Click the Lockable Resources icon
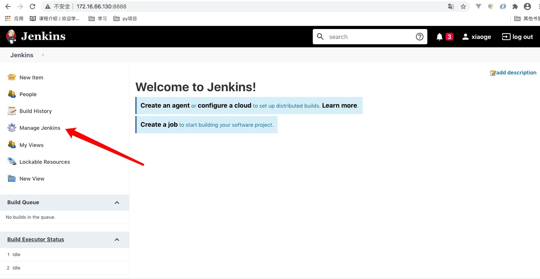Screen dimensions: 540x279 pos(12,161)
